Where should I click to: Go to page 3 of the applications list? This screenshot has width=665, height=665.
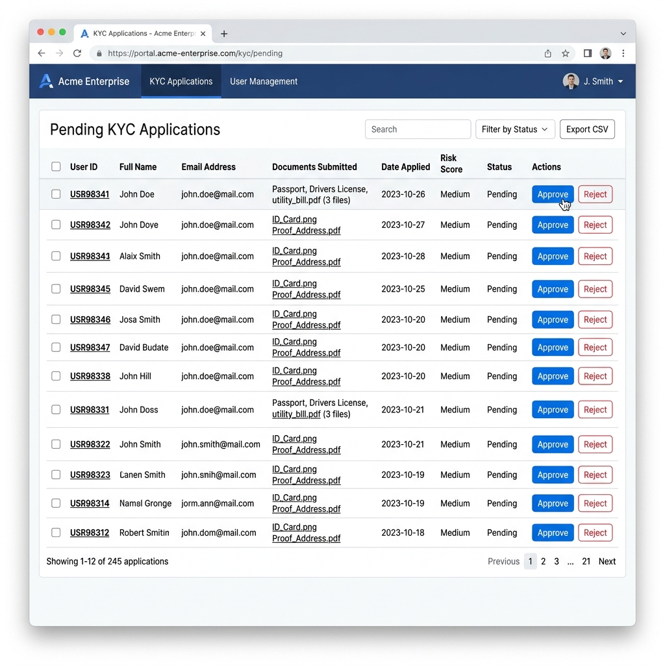[556, 561]
